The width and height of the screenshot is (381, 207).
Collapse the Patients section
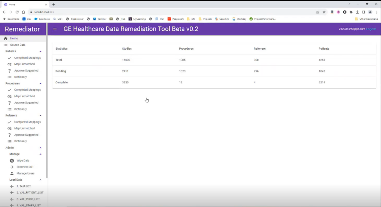point(40,51)
